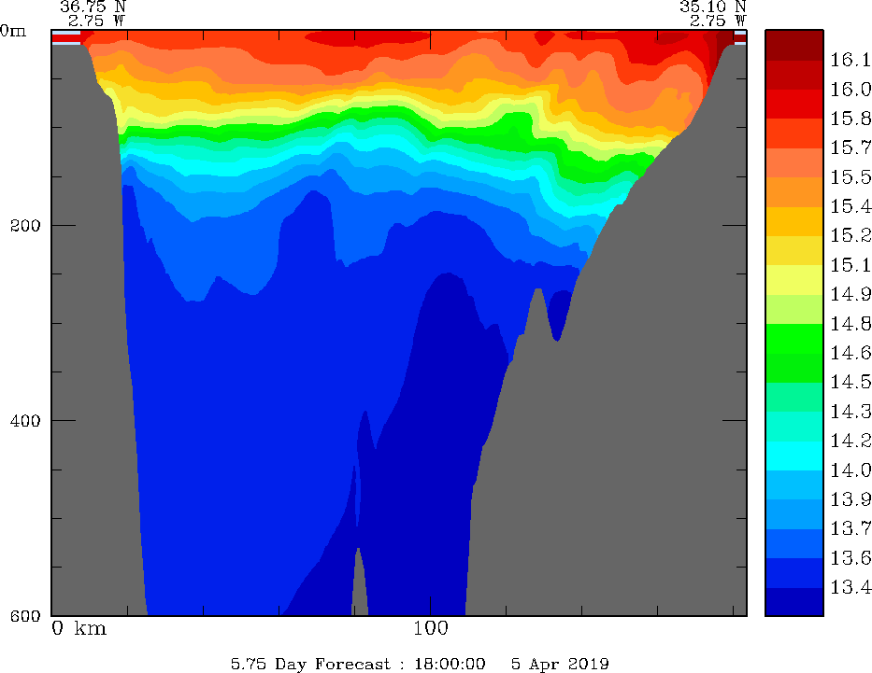
Task: Click the 600 depth axis label
Action: point(25,616)
